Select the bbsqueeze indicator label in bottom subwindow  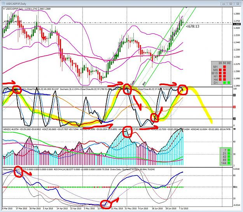coord(8,169)
